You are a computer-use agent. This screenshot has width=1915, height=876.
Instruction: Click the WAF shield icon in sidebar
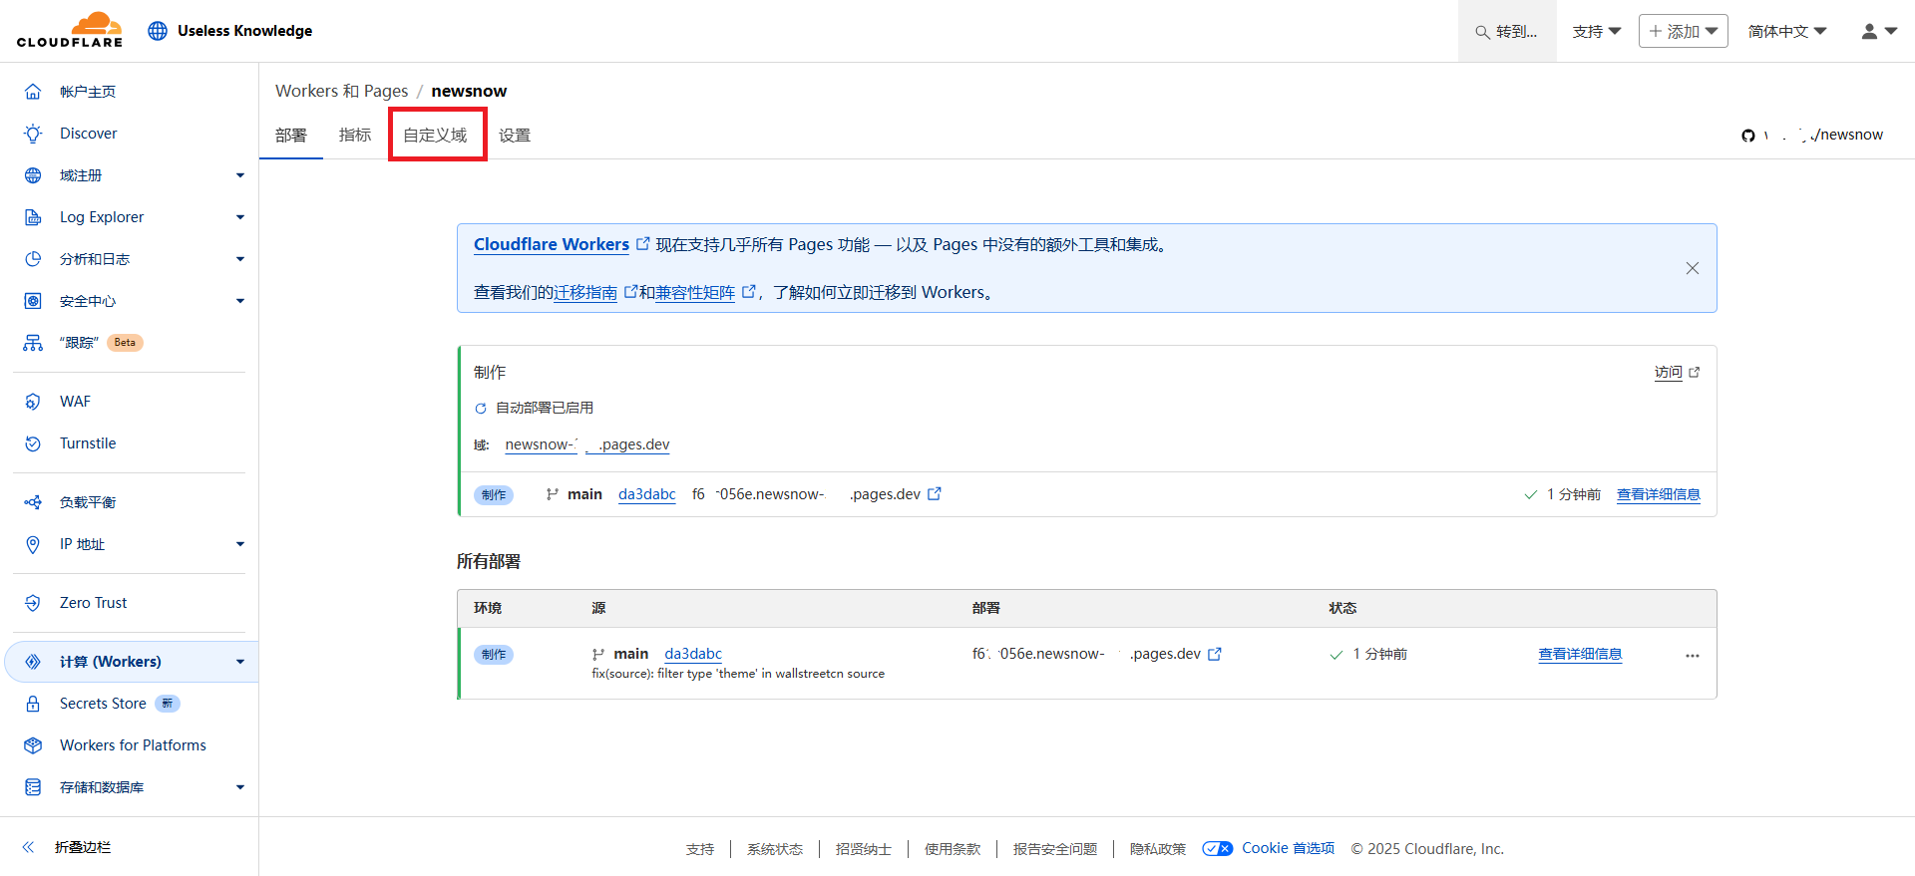click(33, 402)
